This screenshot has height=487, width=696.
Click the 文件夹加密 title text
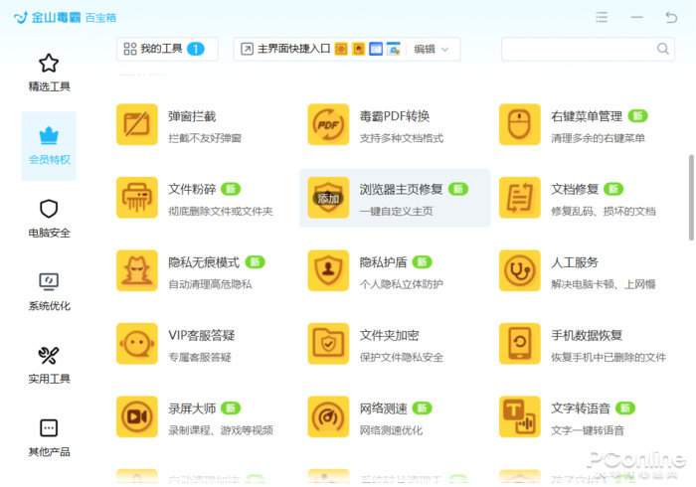(x=389, y=335)
